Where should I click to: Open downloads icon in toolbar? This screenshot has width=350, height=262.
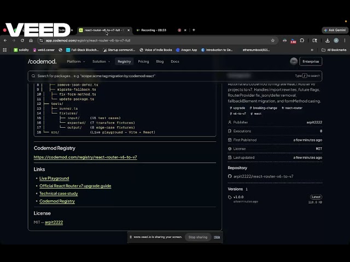[x=328, y=40]
